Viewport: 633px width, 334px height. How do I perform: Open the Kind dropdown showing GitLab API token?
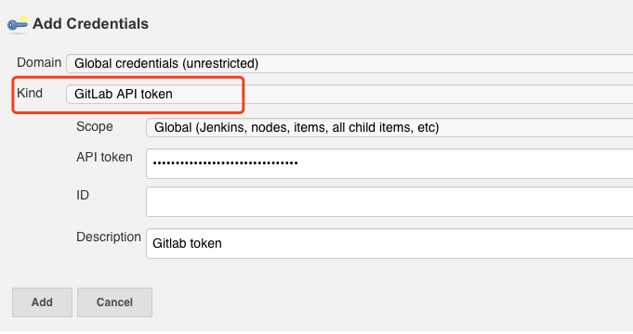tap(349, 94)
